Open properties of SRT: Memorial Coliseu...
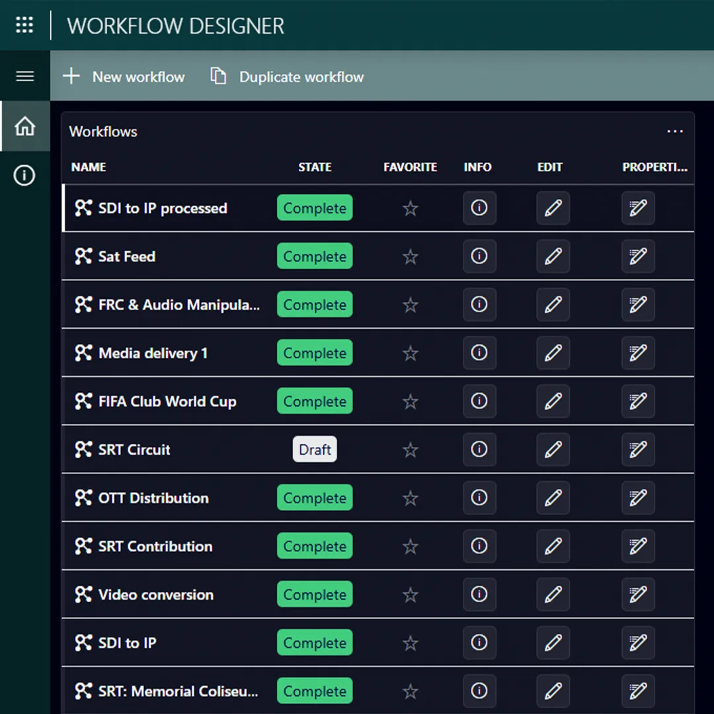The width and height of the screenshot is (714, 714). 638,690
